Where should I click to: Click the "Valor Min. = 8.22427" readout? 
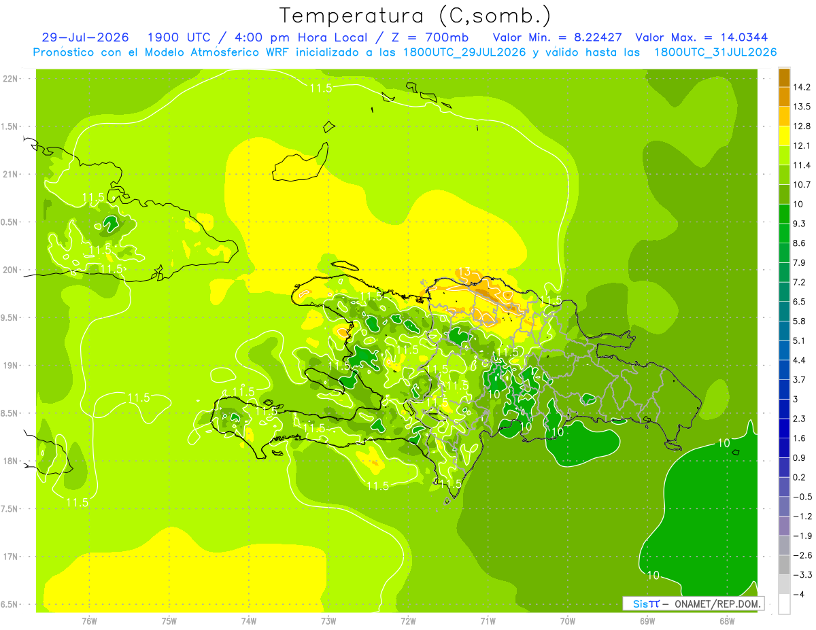coord(558,37)
